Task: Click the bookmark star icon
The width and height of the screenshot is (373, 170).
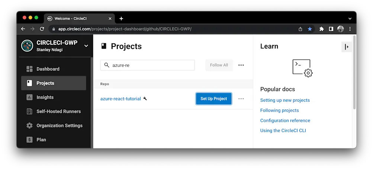Action: coord(310,29)
